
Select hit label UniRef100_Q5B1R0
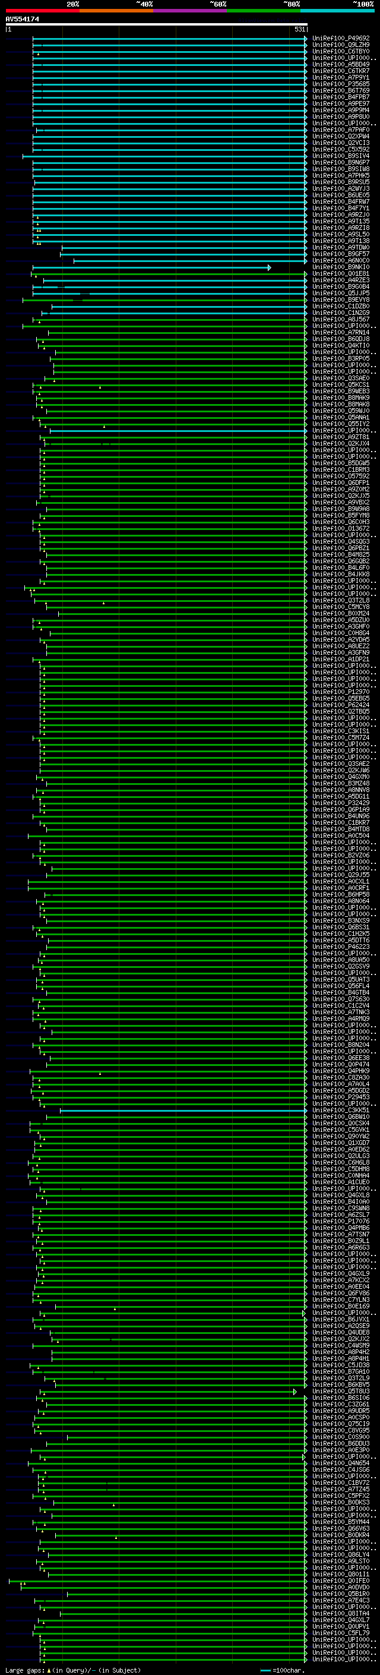pos(341,1594)
